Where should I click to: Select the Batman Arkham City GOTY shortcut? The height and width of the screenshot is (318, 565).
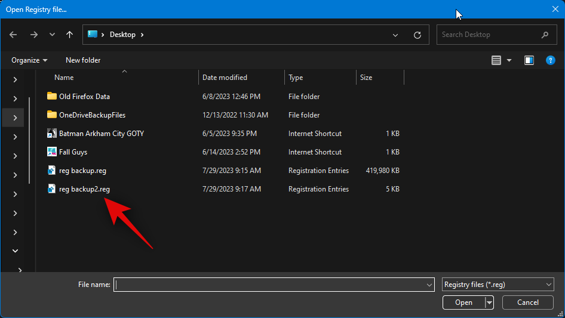point(101,134)
